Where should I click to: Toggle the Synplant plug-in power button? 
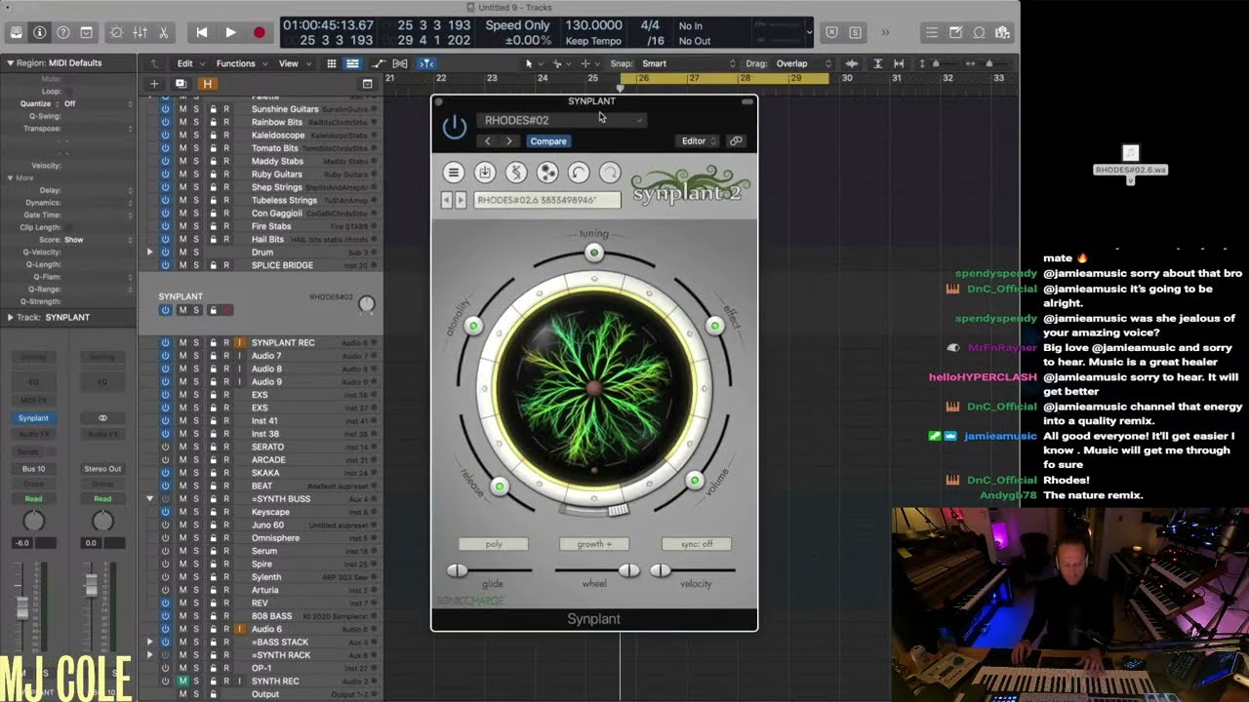point(455,128)
